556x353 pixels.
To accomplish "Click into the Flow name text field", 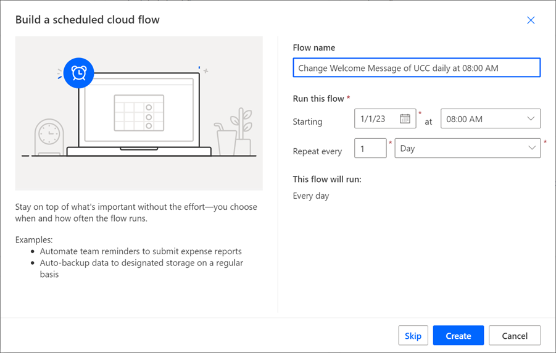I will pos(417,68).
